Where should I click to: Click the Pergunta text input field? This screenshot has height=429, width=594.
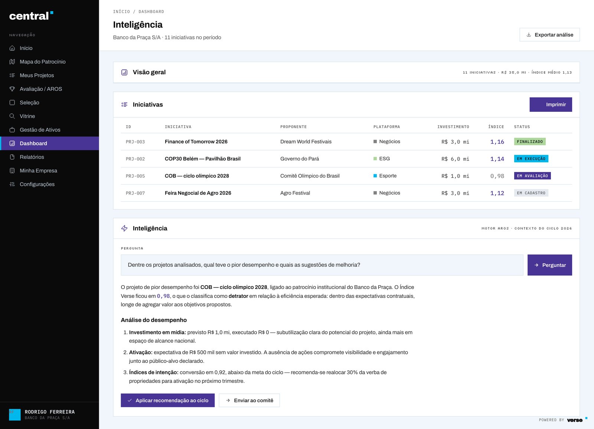click(x=322, y=265)
